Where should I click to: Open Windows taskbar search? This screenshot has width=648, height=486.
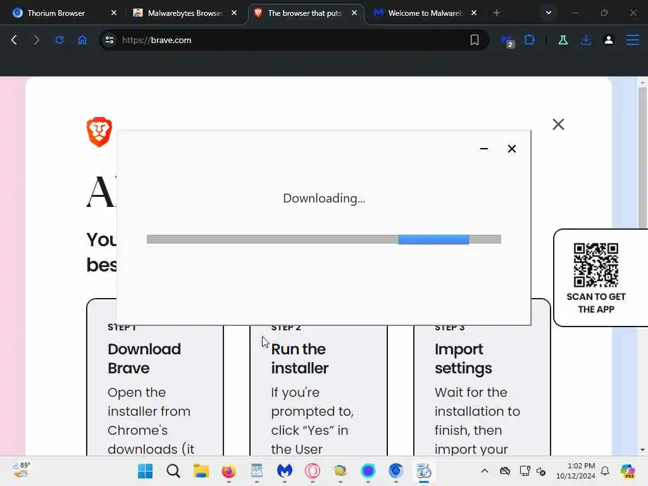click(x=173, y=471)
